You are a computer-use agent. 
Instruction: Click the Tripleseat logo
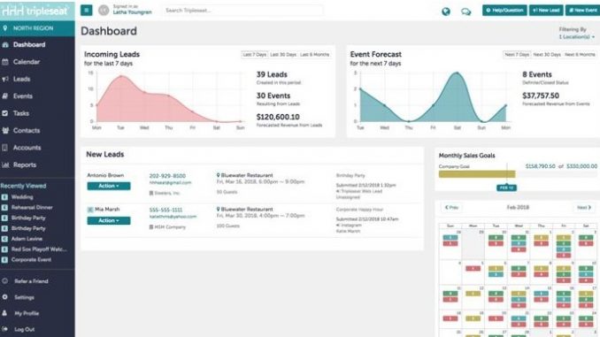tap(35, 11)
